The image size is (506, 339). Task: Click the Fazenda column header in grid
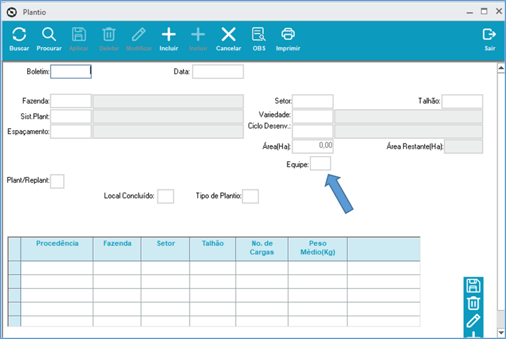click(117, 249)
